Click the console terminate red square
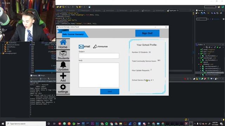This screenshot has width=225, height=126. pos(185,79)
